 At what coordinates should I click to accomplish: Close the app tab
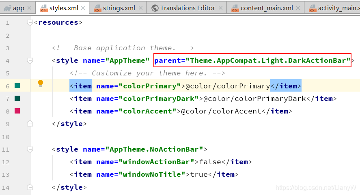[29, 8]
